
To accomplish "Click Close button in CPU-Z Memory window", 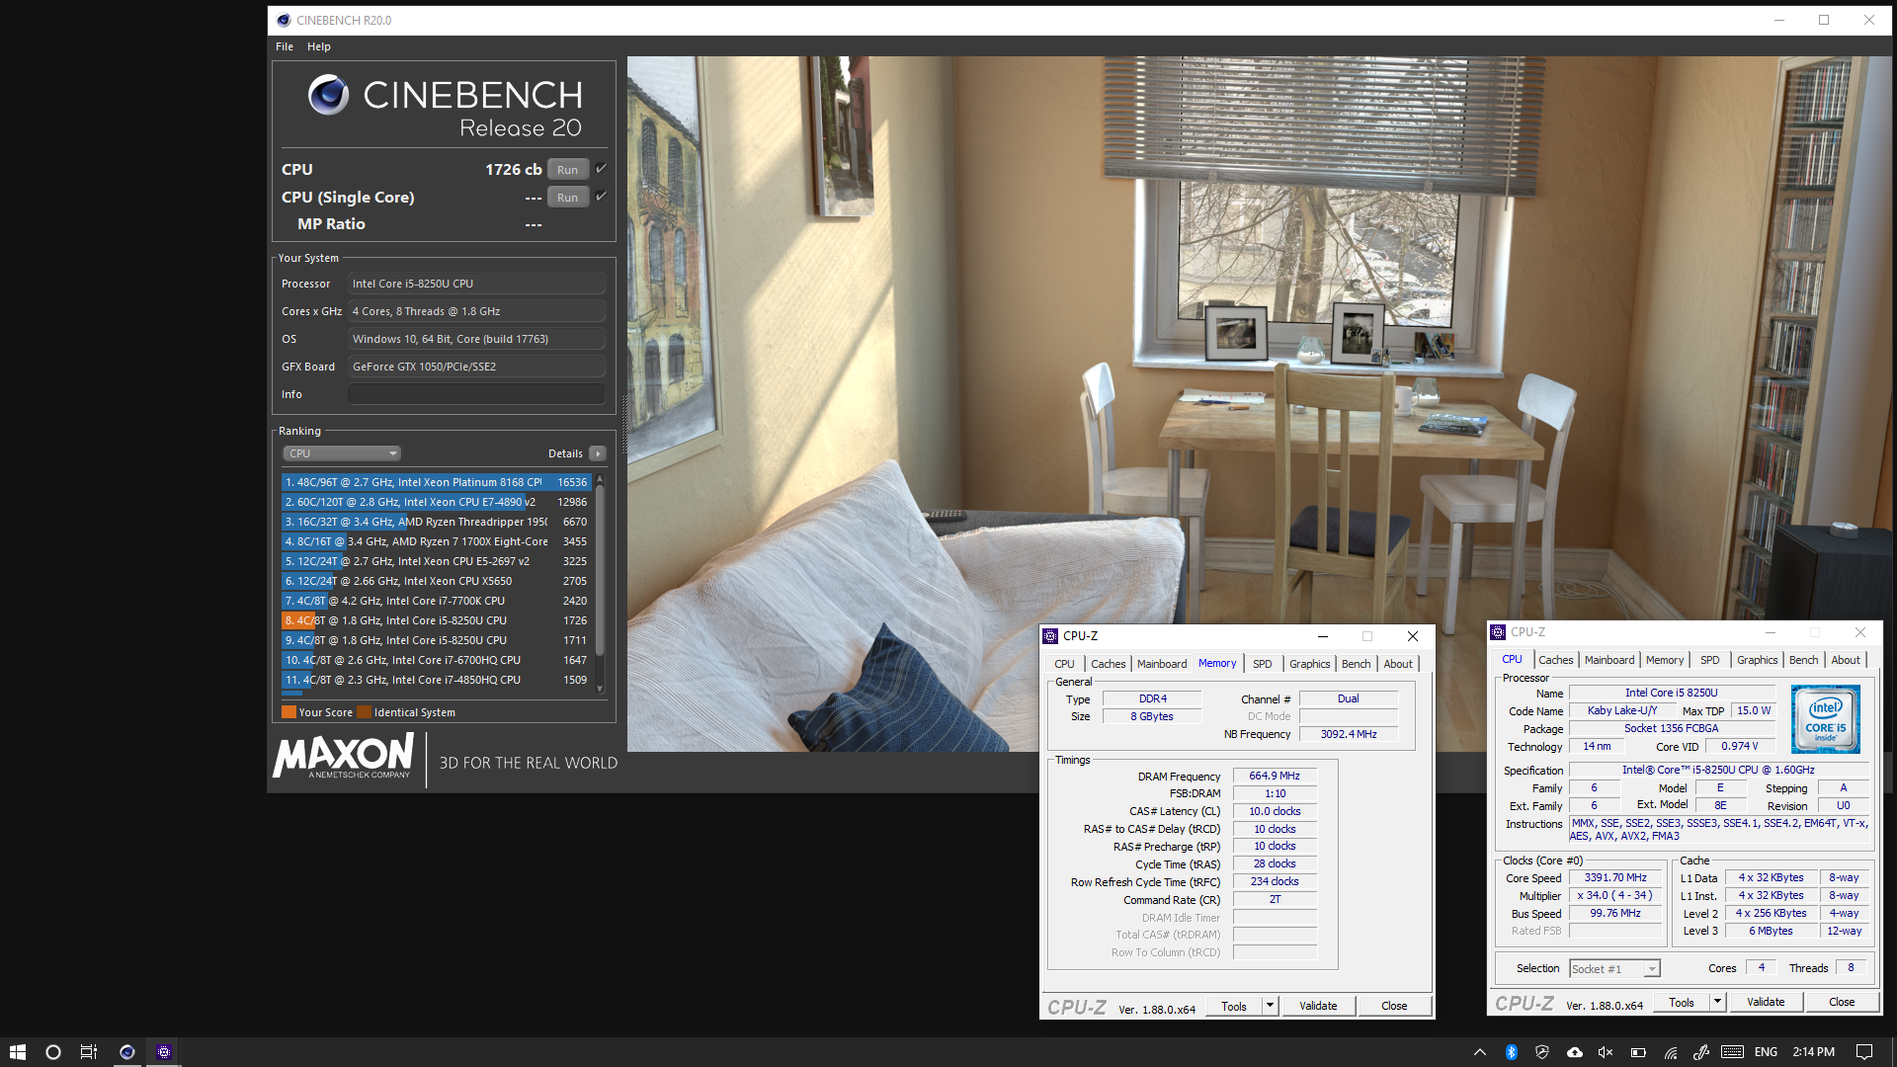I will coord(1394,1006).
